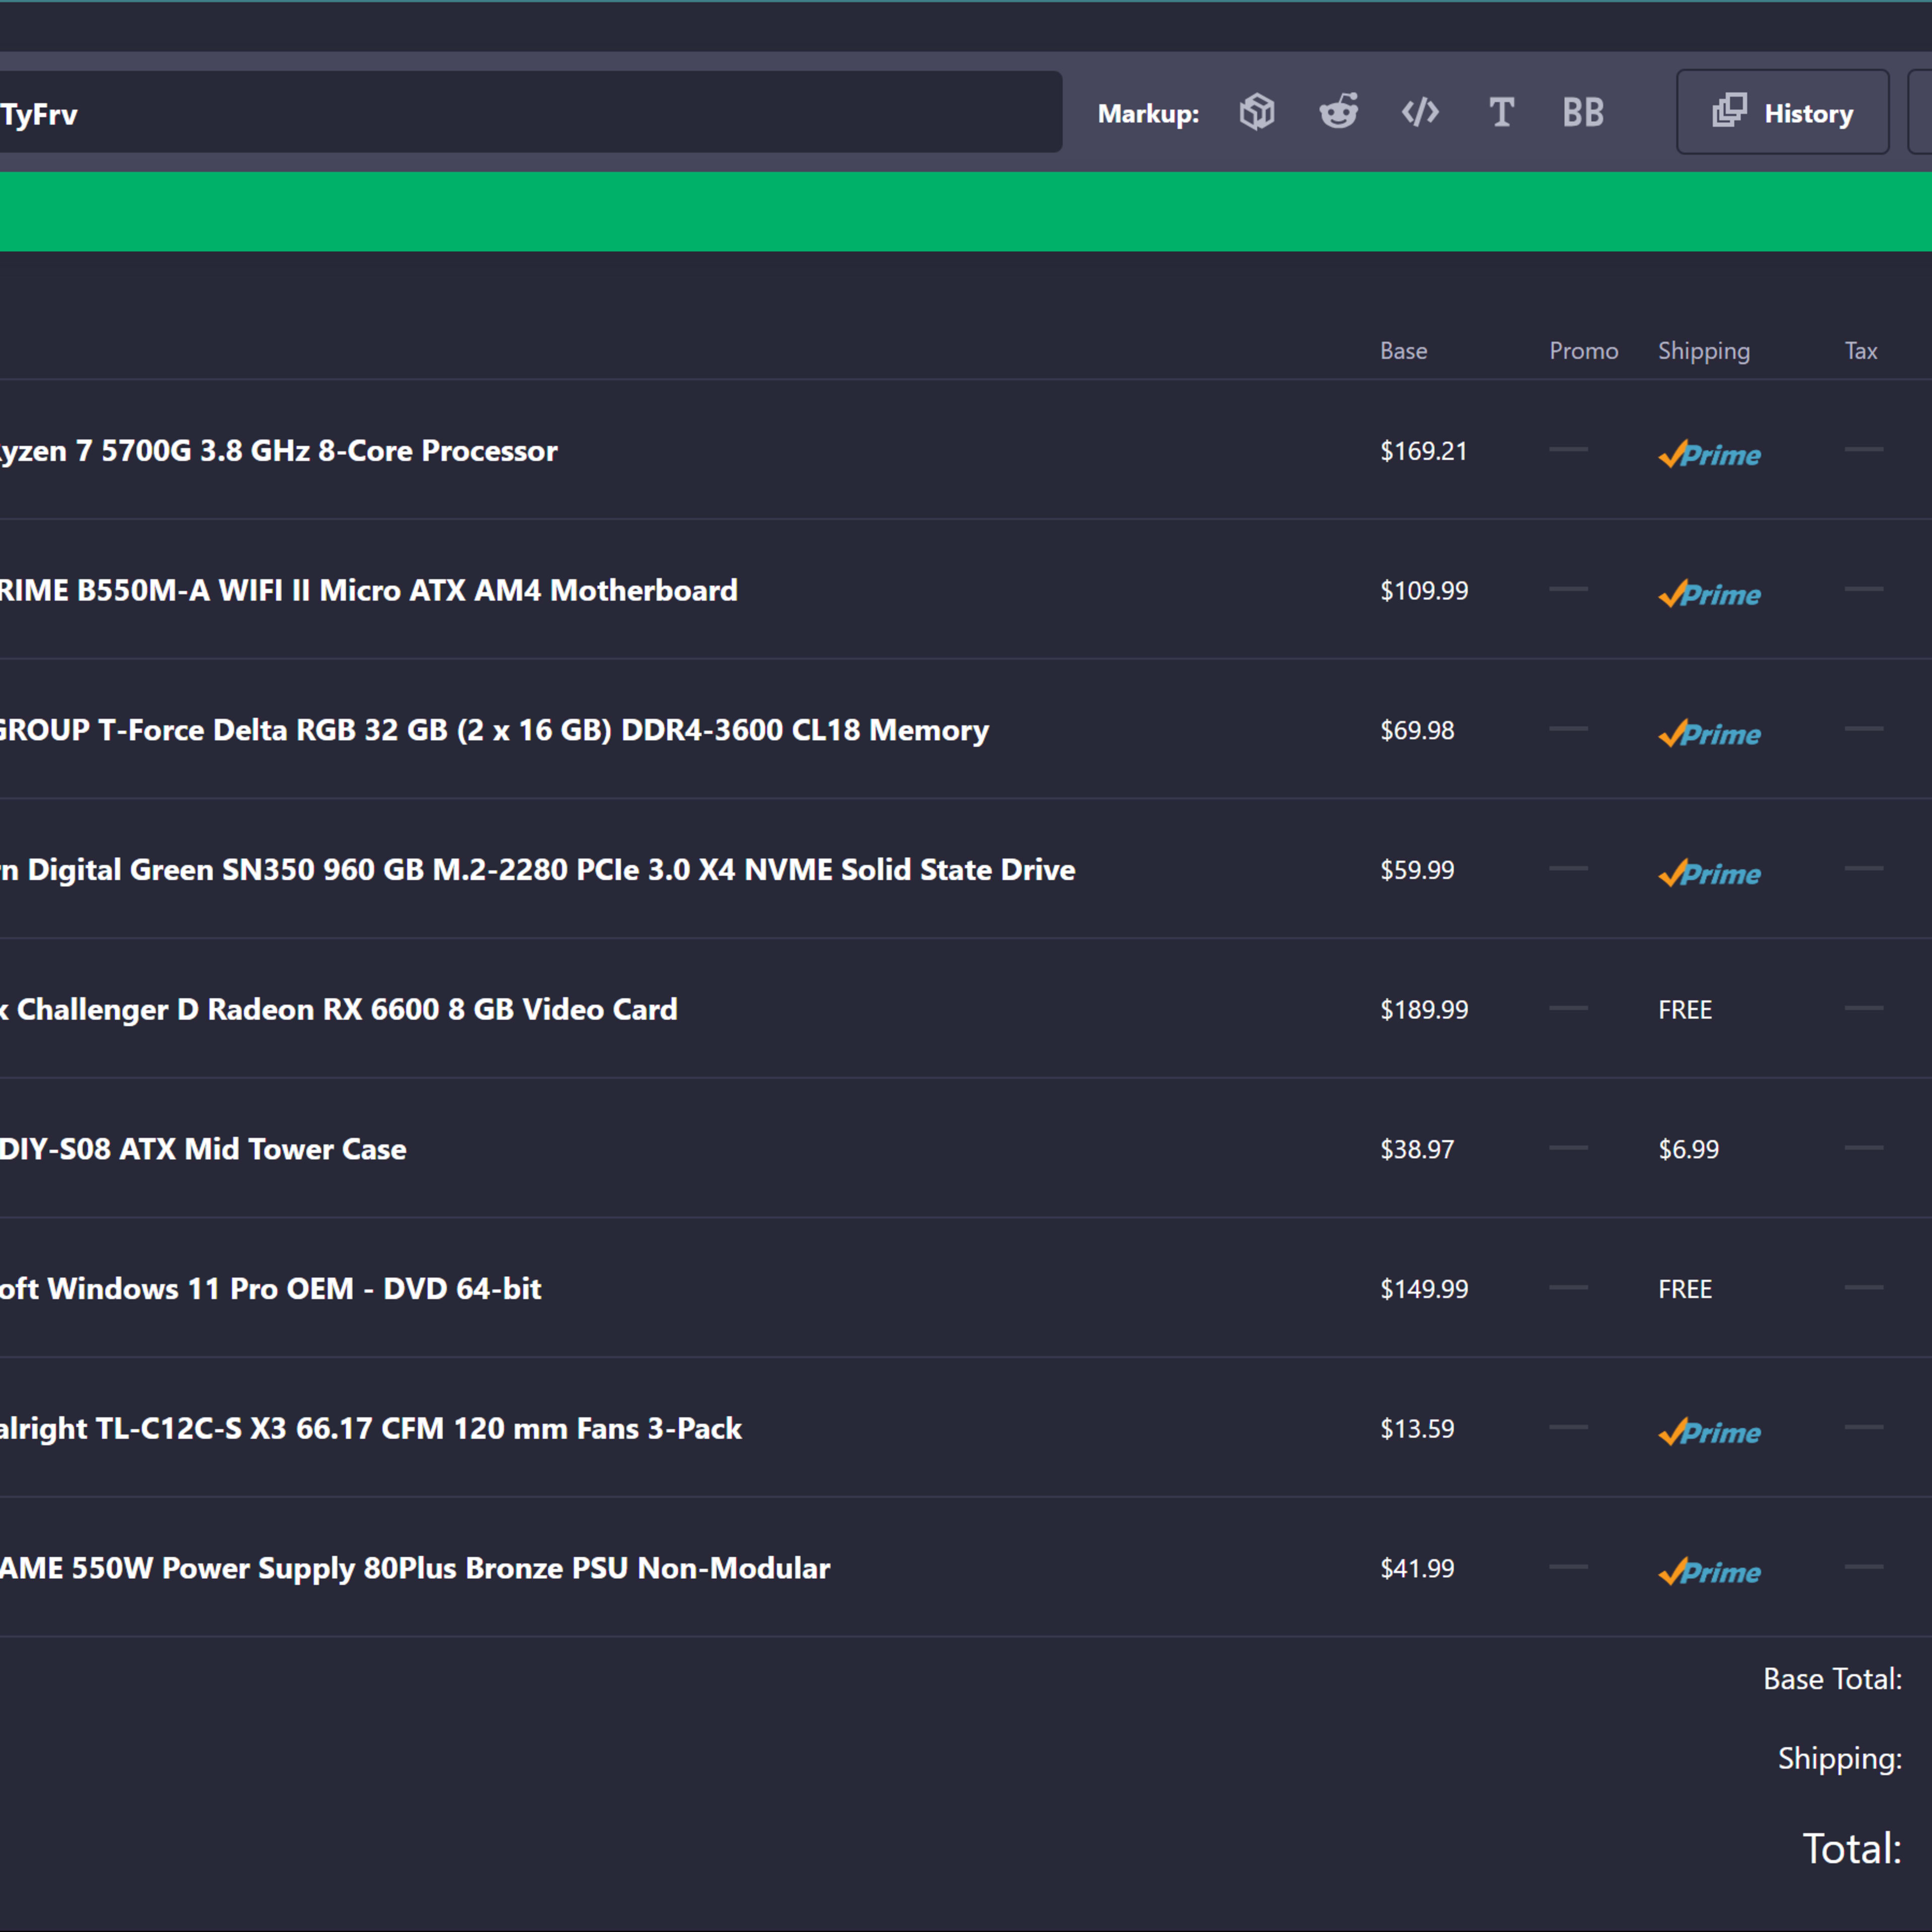The height and width of the screenshot is (1932, 1932).
Task: Pick the plain text markup icon
Action: (x=1501, y=112)
